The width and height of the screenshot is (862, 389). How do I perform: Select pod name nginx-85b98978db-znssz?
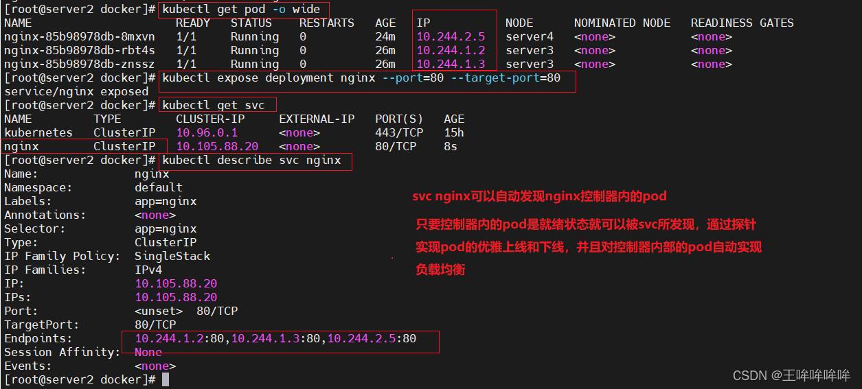coord(80,64)
